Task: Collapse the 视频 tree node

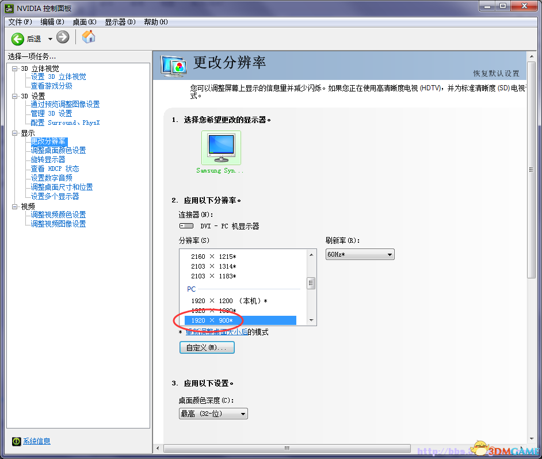Action: tap(14, 206)
